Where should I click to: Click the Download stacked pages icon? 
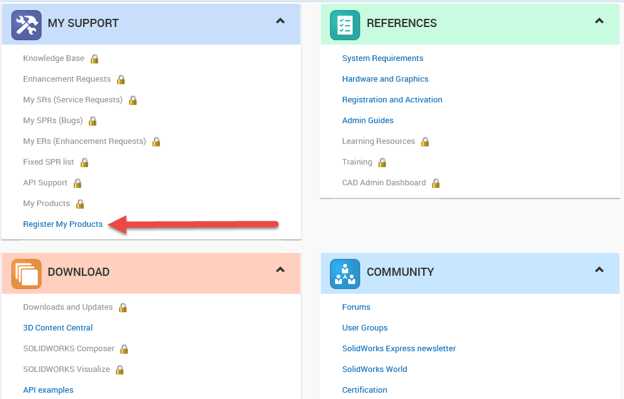tap(26, 274)
